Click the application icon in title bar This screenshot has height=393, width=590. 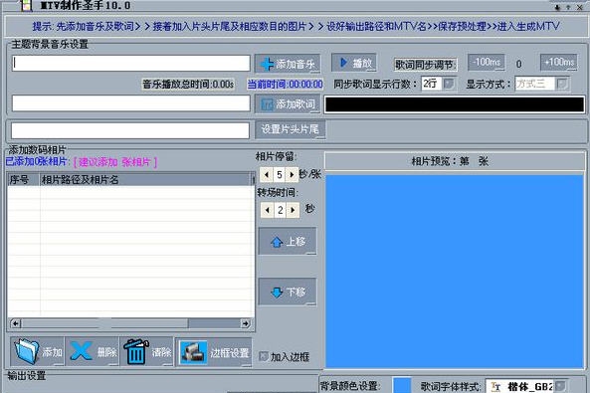point(25,5)
